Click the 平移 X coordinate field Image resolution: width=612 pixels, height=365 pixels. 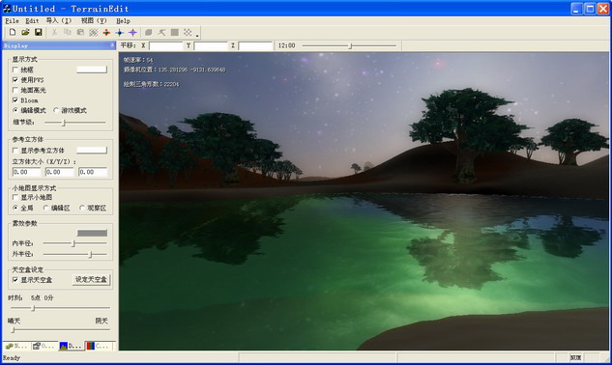pyautogui.click(x=166, y=46)
